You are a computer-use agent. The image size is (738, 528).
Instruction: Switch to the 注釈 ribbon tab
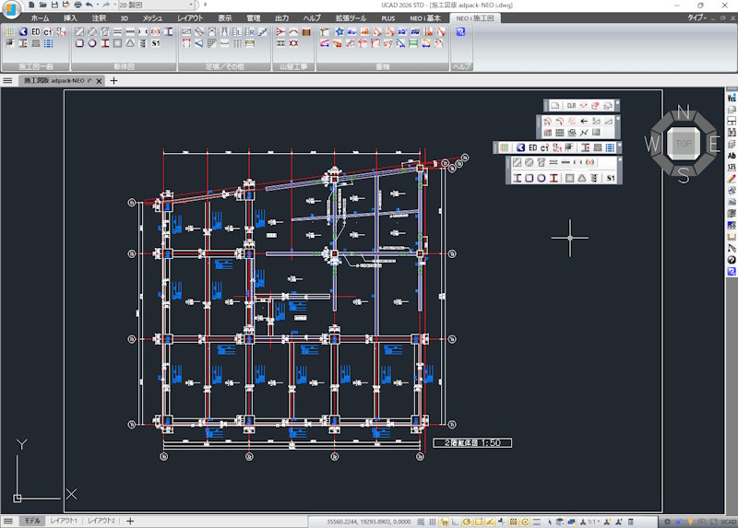[99, 18]
